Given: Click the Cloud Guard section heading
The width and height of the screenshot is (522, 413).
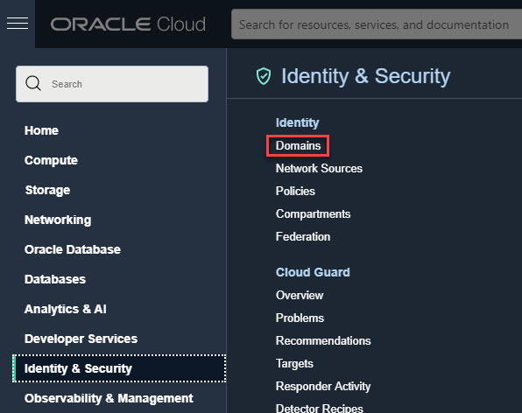Looking at the screenshot, I should [313, 272].
